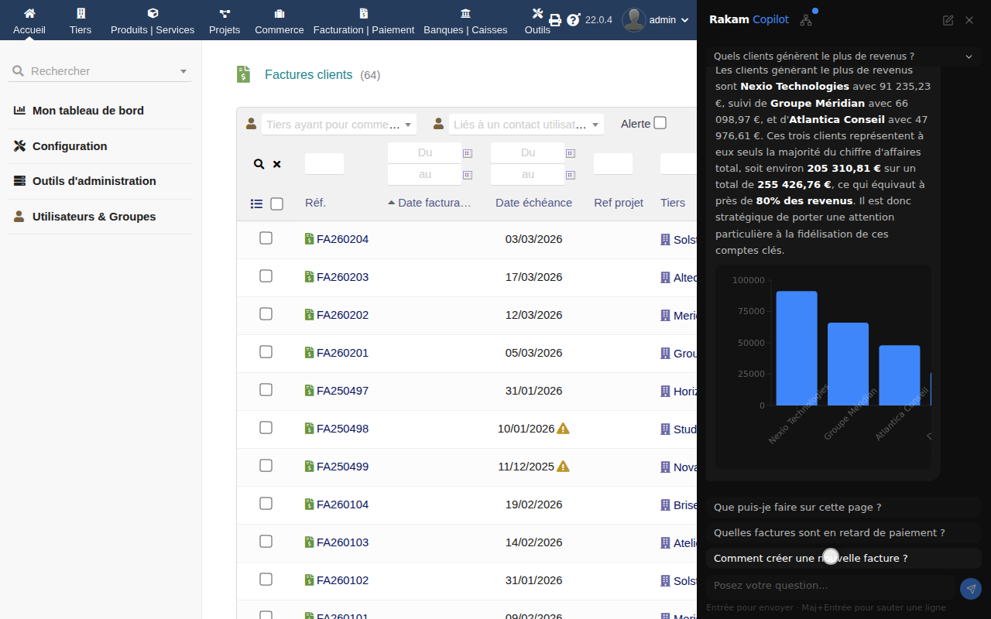Open Produits | Services menu
This screenshot has width=991, height=619.
153,21
